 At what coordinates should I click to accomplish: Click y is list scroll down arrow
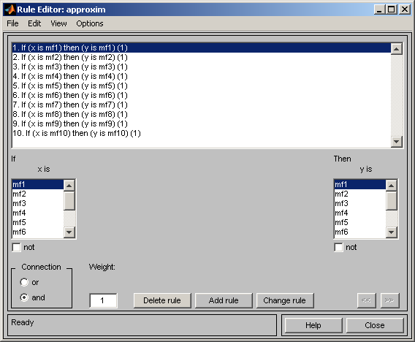(x=392, y=232)
